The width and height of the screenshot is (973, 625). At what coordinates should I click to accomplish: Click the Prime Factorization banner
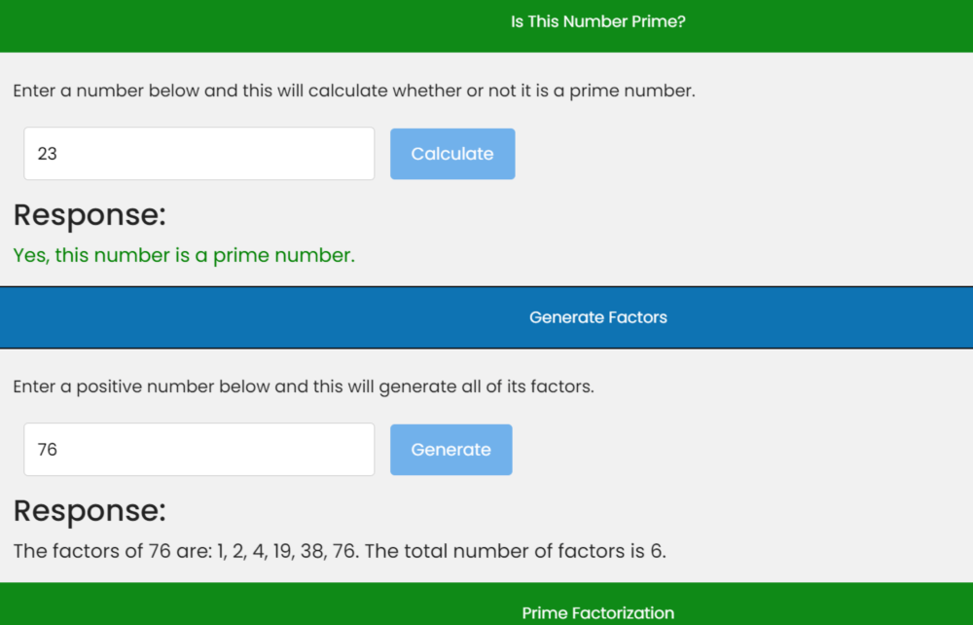point(597,612)
